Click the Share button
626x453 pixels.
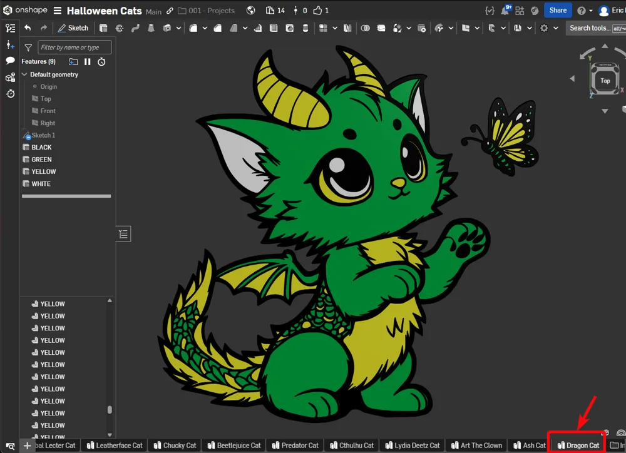(558, 11)
